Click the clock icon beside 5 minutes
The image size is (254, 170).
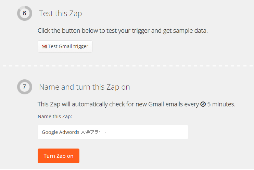point(203,104)
